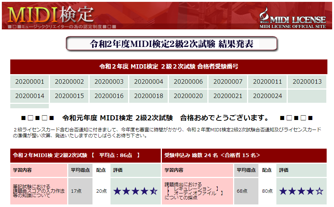Click the 課題提出における レギュレーション cell
This screenshot has width=334, height=207.
tap(197, 191)
